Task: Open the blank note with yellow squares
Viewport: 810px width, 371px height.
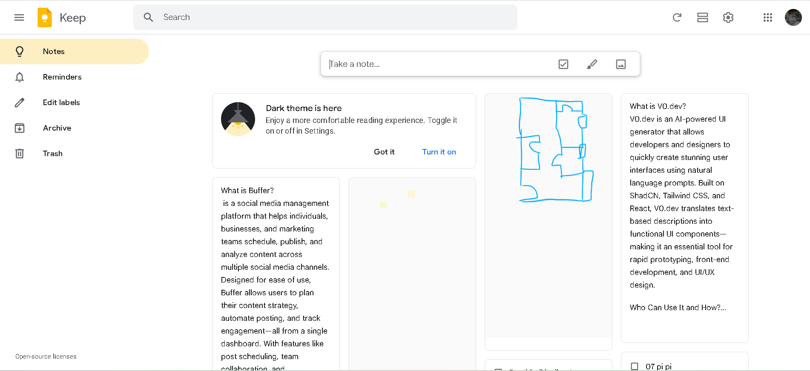Action: 412,274
